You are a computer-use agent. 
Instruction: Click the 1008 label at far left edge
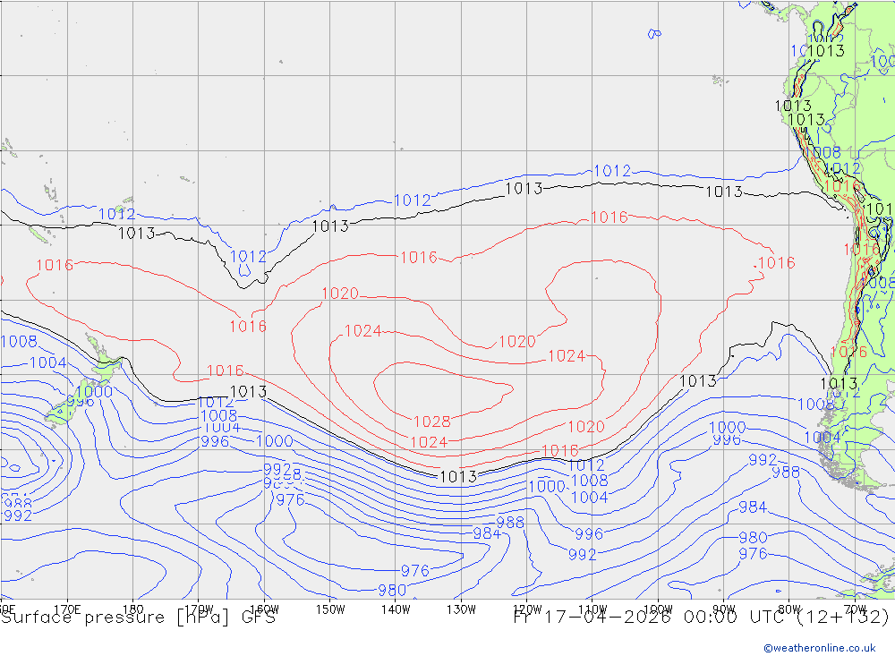[19, 341]
